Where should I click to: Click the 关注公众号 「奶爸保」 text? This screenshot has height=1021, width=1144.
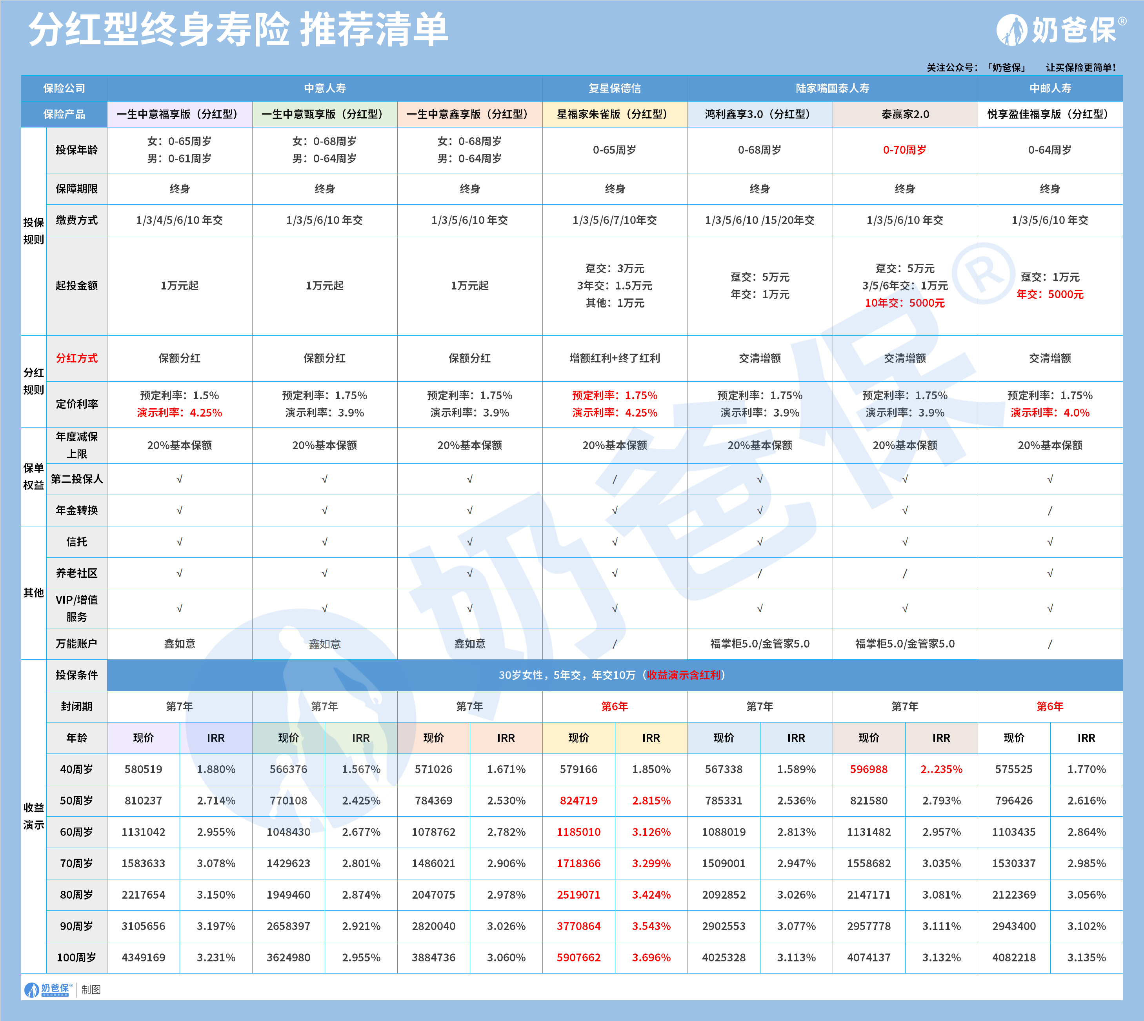click(976, 67)
